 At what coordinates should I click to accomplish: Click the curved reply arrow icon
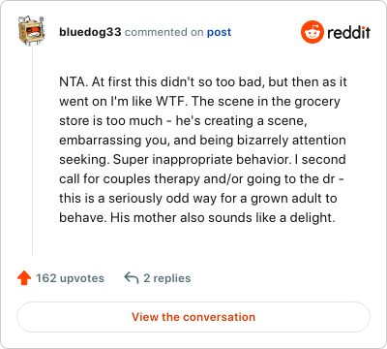pyautogui.click(x=132, y=278)
